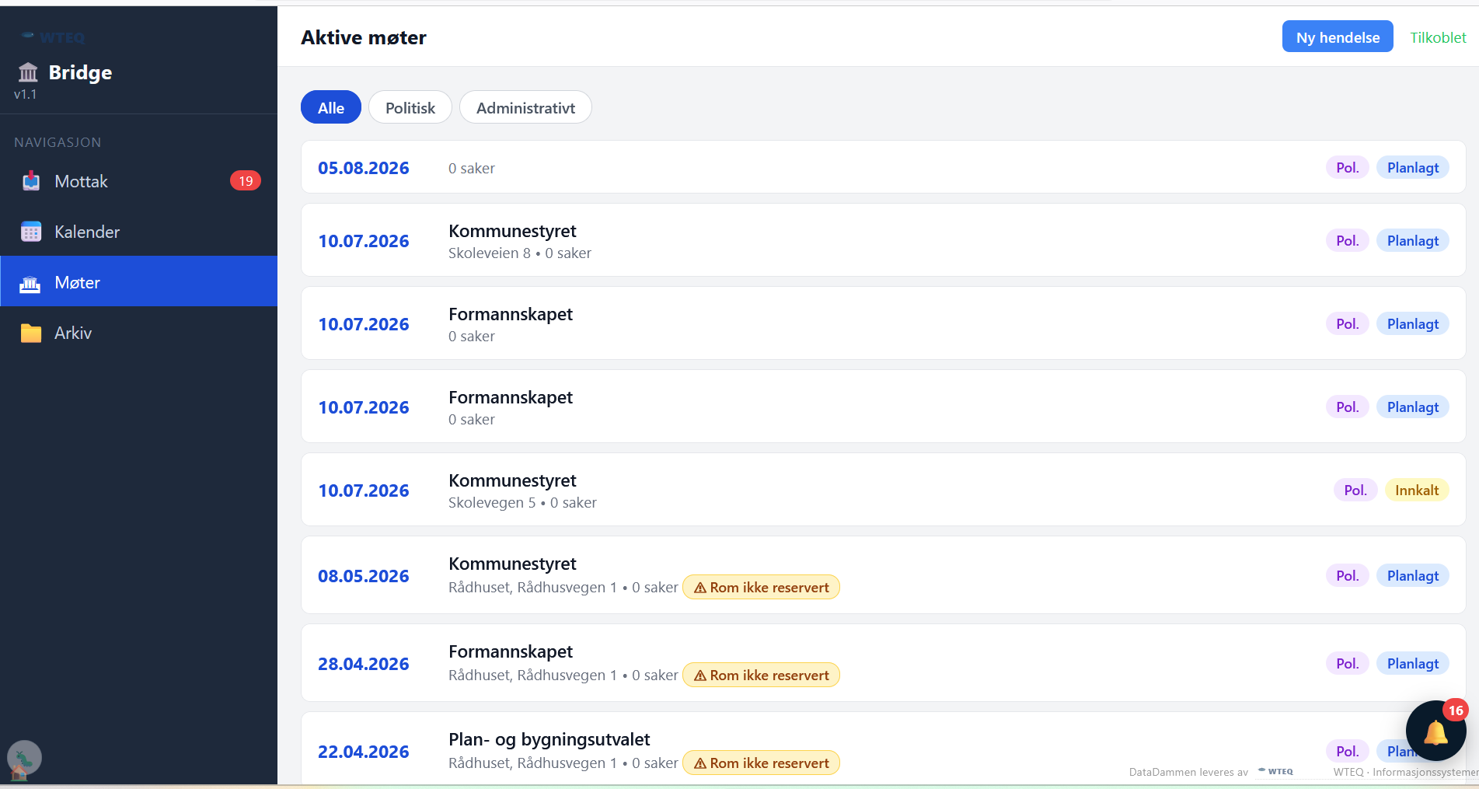Click the 28.04.2026 Formannskapet date
The image size is (1479, 789).
363,664
